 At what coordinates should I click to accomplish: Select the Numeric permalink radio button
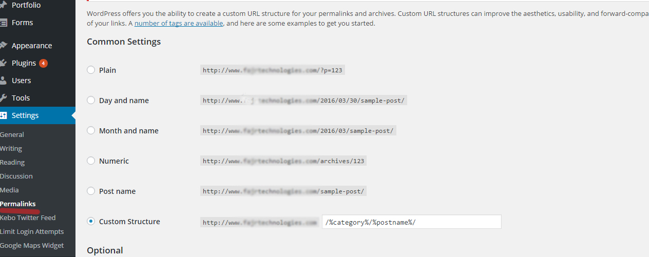click(91, 161)
